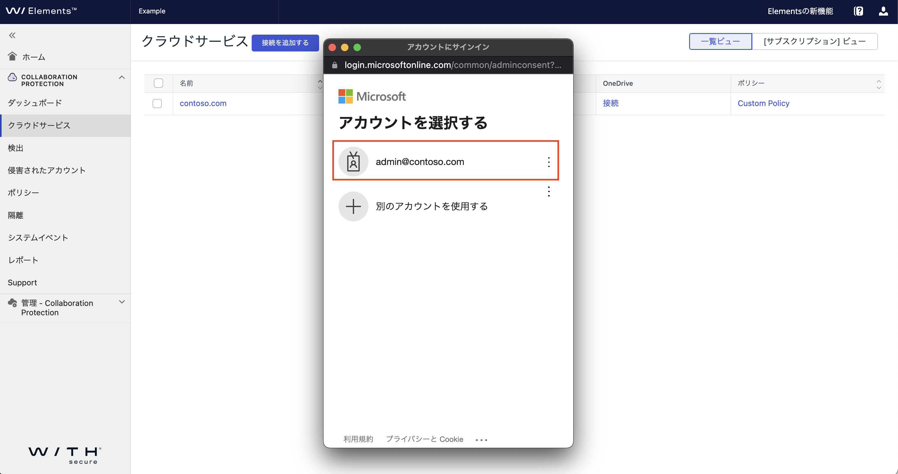Click the WithSecure logo at sidebar bottom
898x474 pixels.
tap(65, 456)
